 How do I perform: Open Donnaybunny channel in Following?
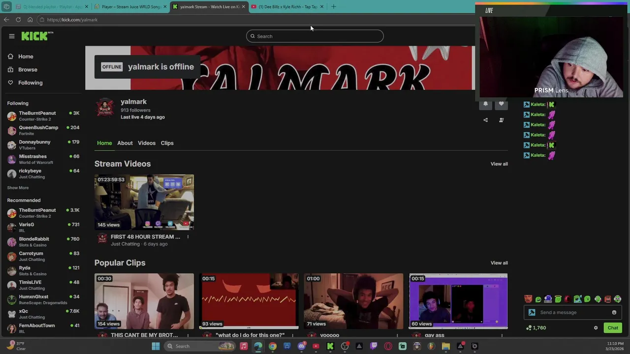pos(43,145)
